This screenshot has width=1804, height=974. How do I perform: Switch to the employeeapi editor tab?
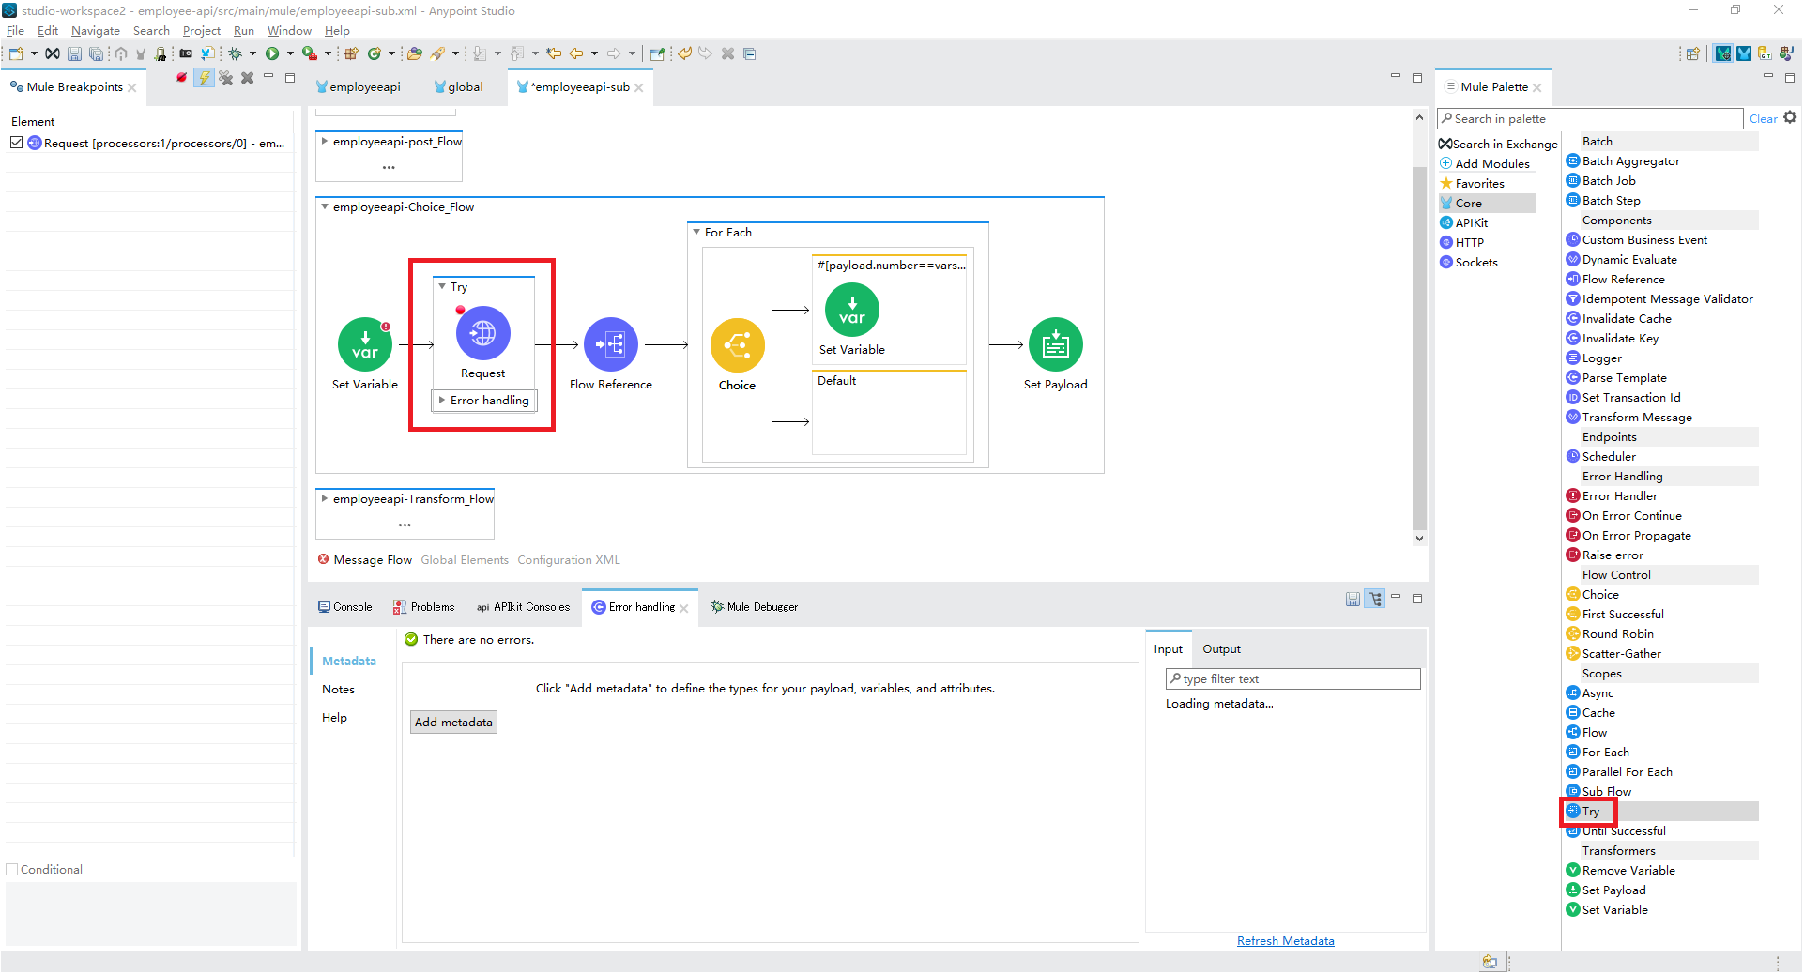pyautogui.click(x=359, y=87)
